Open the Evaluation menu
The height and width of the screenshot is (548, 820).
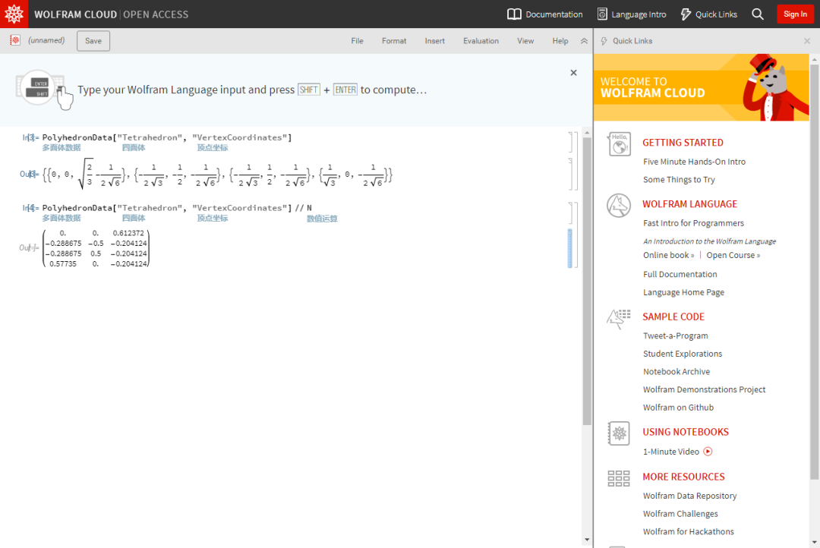click(x=481, y=41)
